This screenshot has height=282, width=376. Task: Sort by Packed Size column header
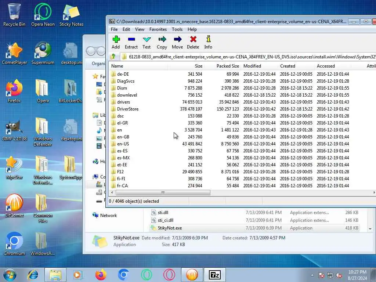223,66
